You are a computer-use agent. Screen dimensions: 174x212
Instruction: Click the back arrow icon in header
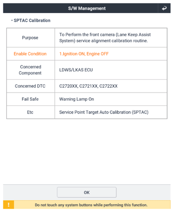point(164,8)
